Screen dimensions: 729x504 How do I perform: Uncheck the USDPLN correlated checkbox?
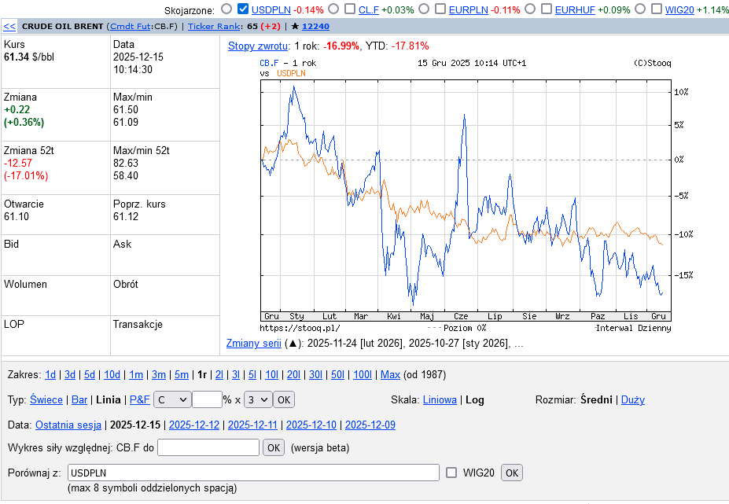[x=243, y=9]
